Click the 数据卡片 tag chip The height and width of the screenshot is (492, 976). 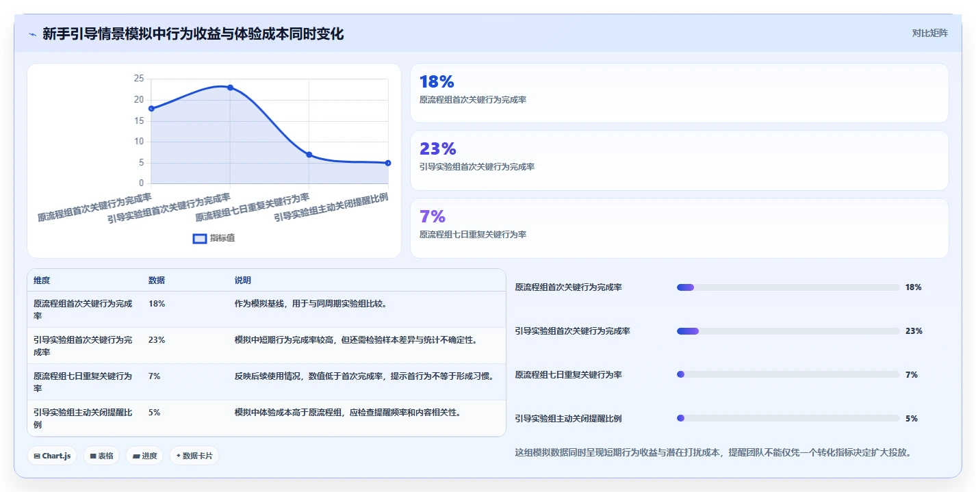click(x=194, y=456)
